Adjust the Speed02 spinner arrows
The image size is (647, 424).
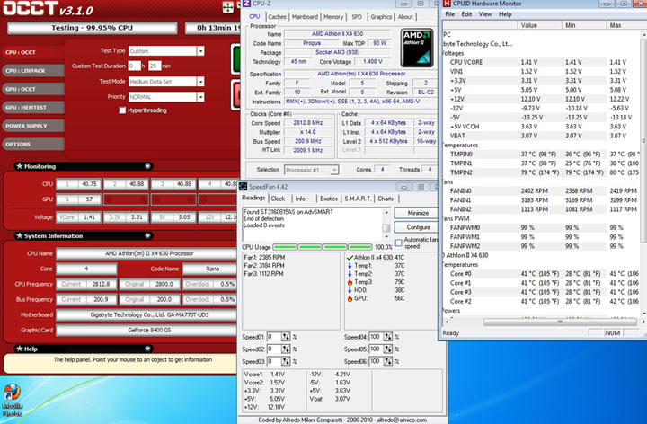point(286,349)
